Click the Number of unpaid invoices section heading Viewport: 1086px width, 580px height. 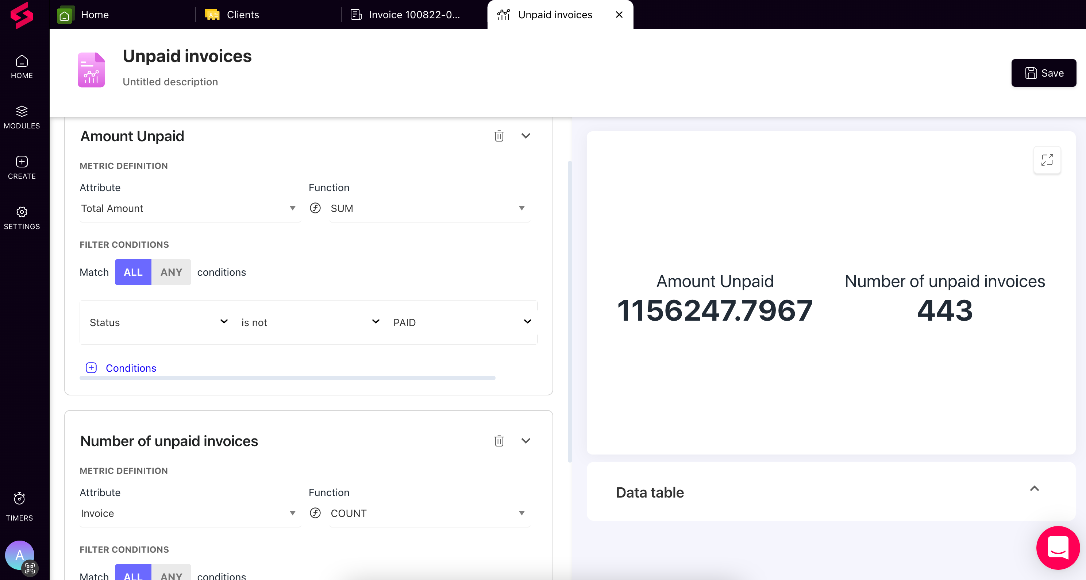(x=169, y=441)
